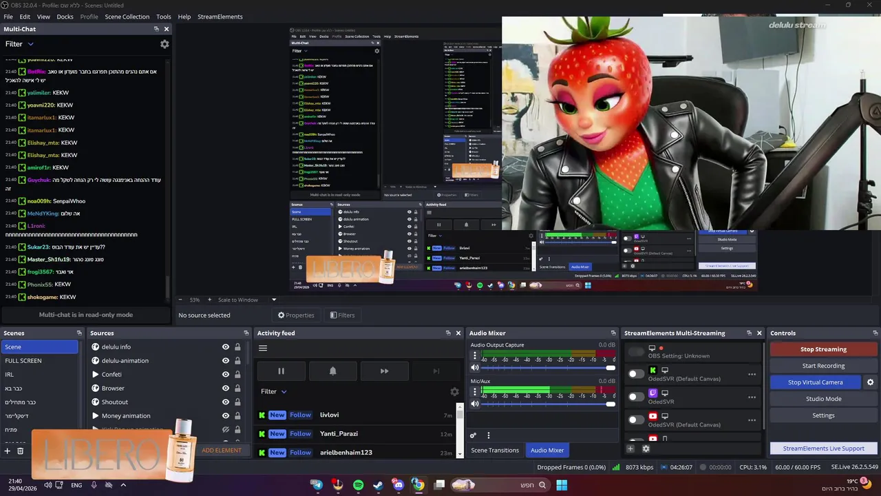Hide the Shoutout source
Screen dimensions: 881x496
pos(225,402)
